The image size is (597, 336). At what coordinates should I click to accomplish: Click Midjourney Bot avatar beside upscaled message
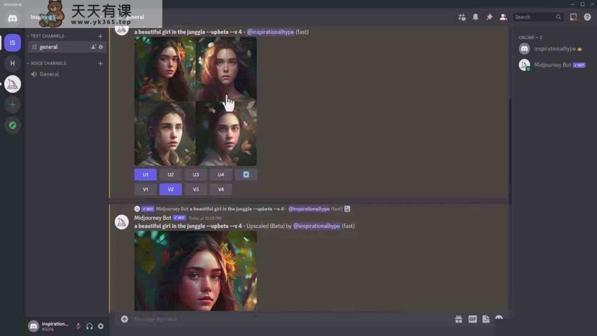click(x=122, y=222)
